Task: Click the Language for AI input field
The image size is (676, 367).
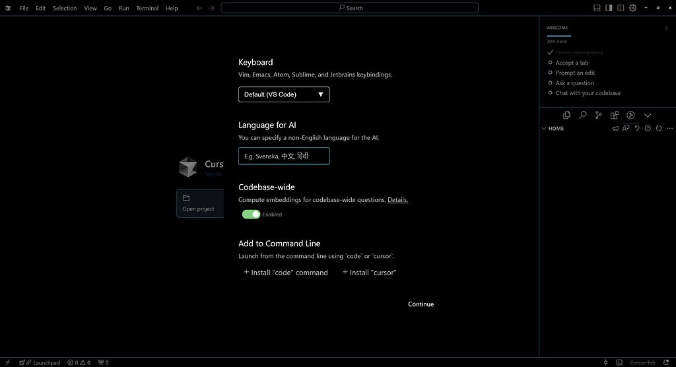Action: click(284, 156)
